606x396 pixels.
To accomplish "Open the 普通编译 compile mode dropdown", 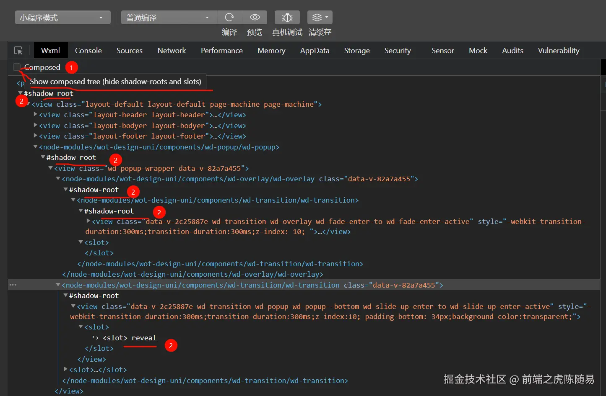I will [169, 18].
